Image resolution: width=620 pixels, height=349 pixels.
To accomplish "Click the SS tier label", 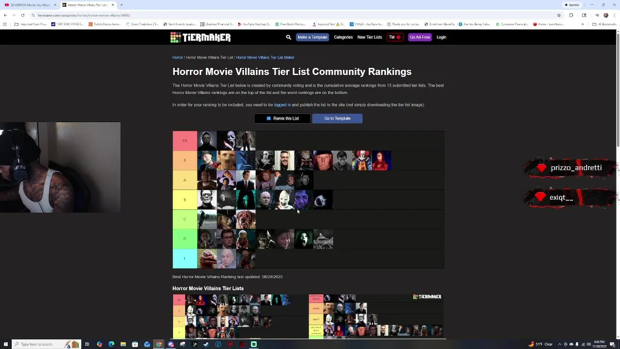I will (x=185, y=141).
